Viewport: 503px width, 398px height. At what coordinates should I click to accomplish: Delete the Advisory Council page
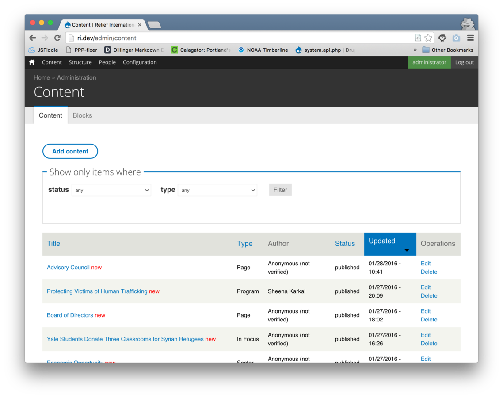pyautogui.click(x=429, y=272)
